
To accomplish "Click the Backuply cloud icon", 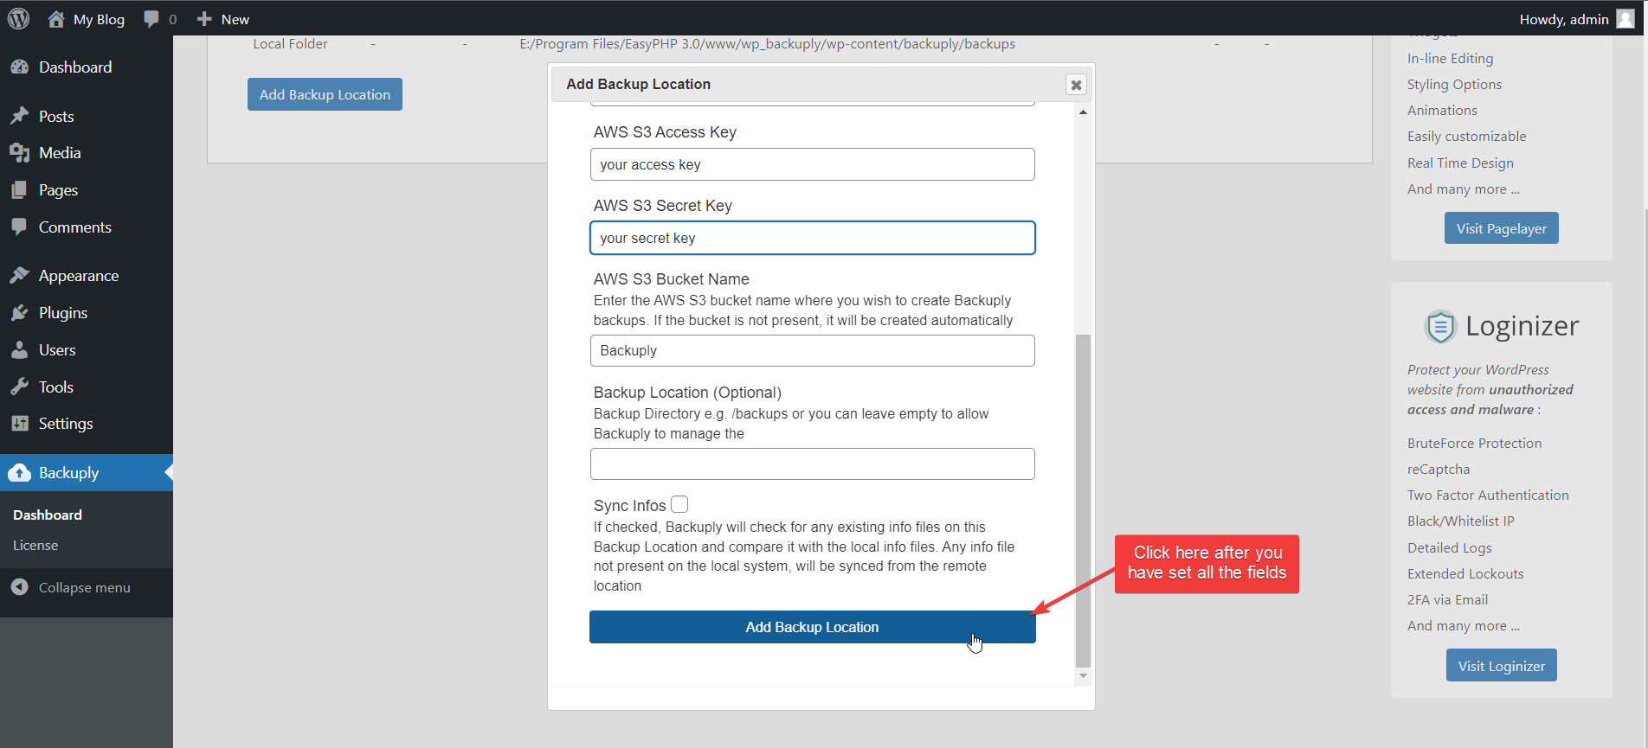I will pyautogui.click(x=20, y=473).
